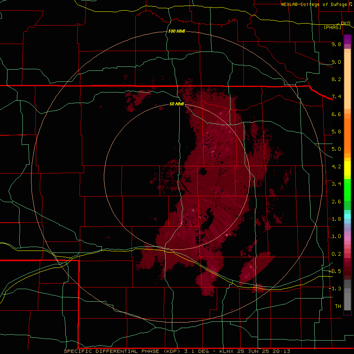This screenshot has width=354, height=354.
Task: Click the orange segment of the color bar
Action: coord(347,135)
